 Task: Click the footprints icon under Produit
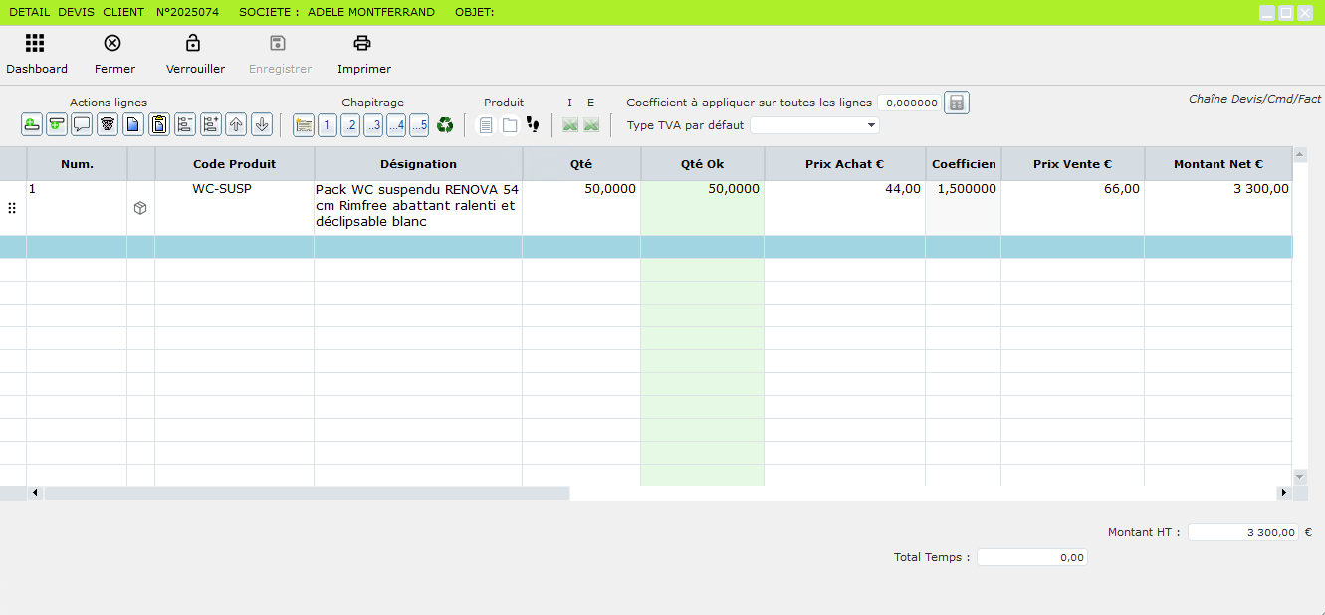pos(533,125)
